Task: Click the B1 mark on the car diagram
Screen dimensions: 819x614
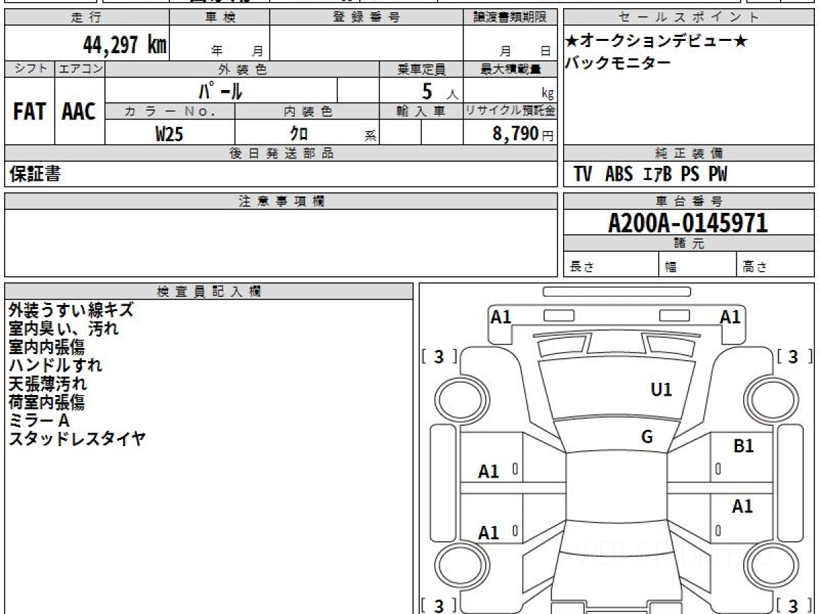Action: [743, 446]
